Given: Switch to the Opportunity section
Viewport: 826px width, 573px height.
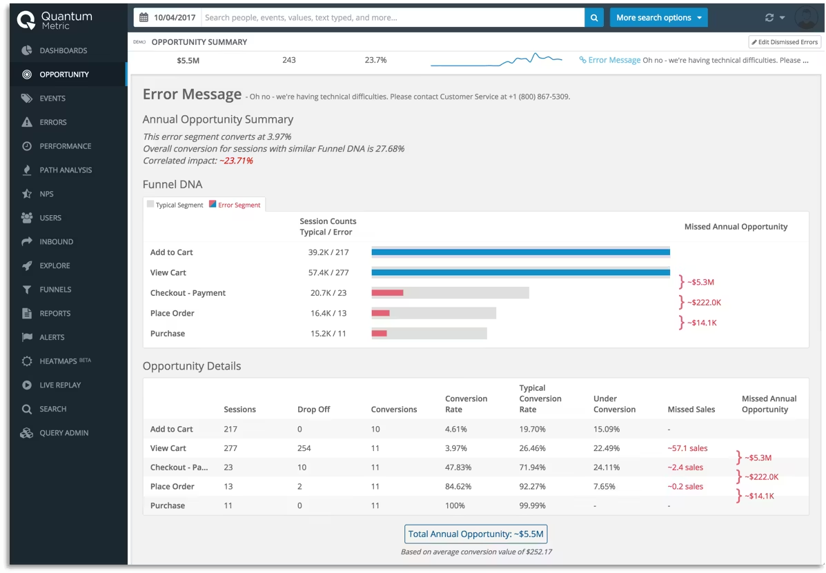Looking at the screenshot, I should [x=63, y=74].
